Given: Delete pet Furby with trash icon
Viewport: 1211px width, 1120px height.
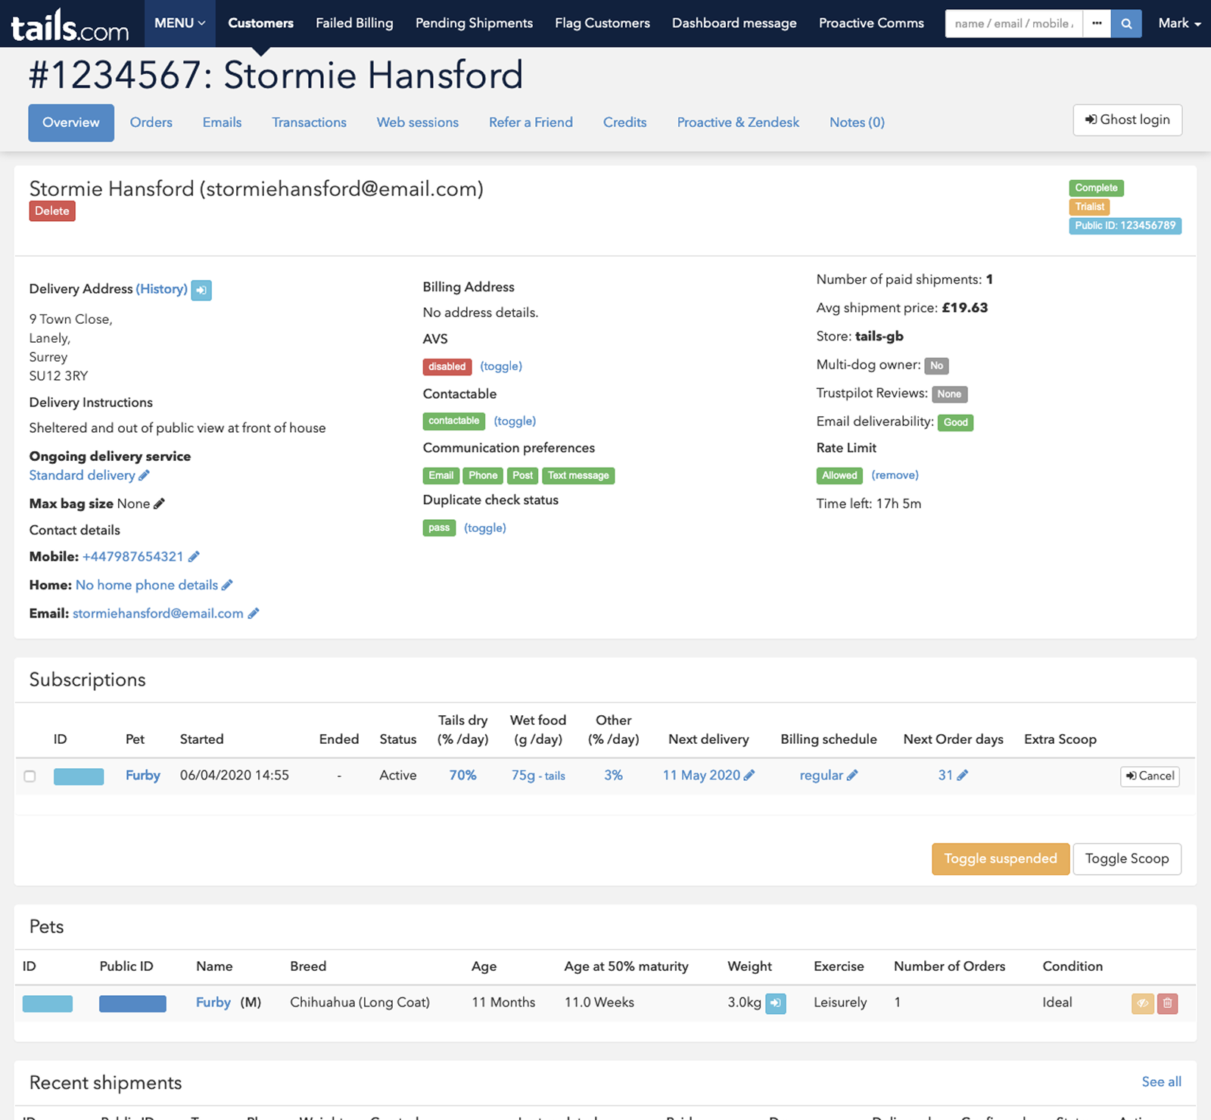Looking at the screenshot, I should coord(1167,1003).
